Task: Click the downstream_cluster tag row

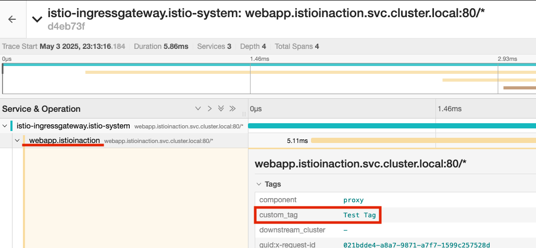Action: coord(395,230)
